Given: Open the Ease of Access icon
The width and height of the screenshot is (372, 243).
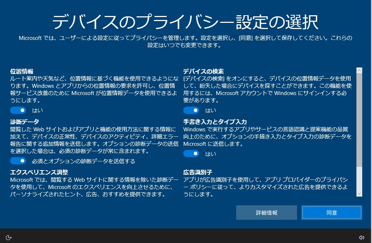Looking at the screenshot, I should pos(9,238).
